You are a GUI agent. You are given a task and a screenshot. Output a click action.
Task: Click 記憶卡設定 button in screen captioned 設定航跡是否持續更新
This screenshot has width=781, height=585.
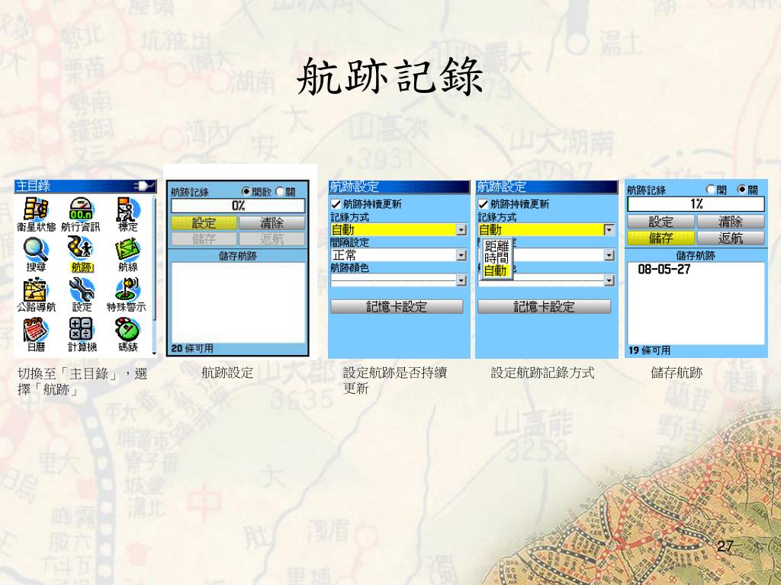tap(397, 306)
